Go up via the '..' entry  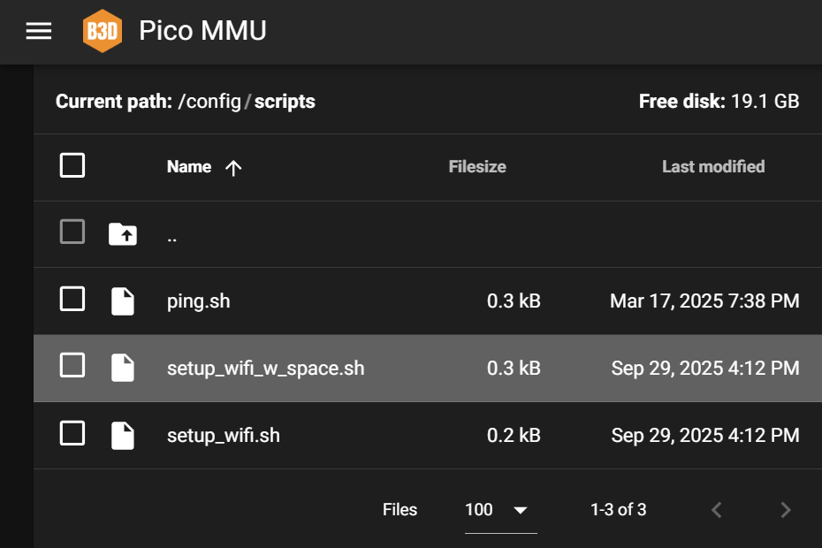pyautogui.click(x=171, y=235)
